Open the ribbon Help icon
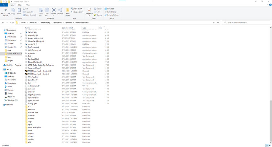 (270, 5)
